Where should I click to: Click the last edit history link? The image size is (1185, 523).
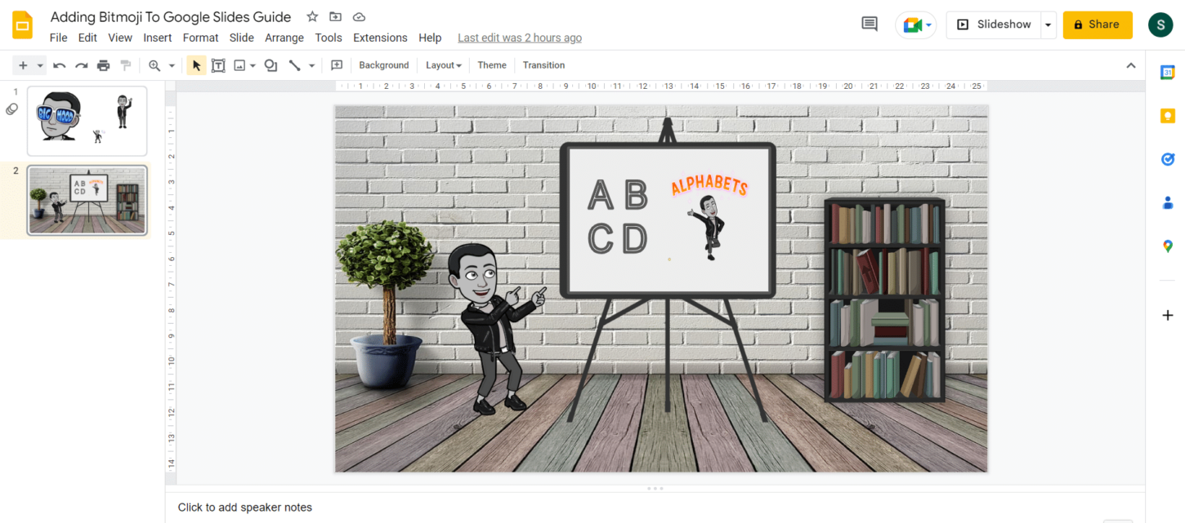(520, 38)
